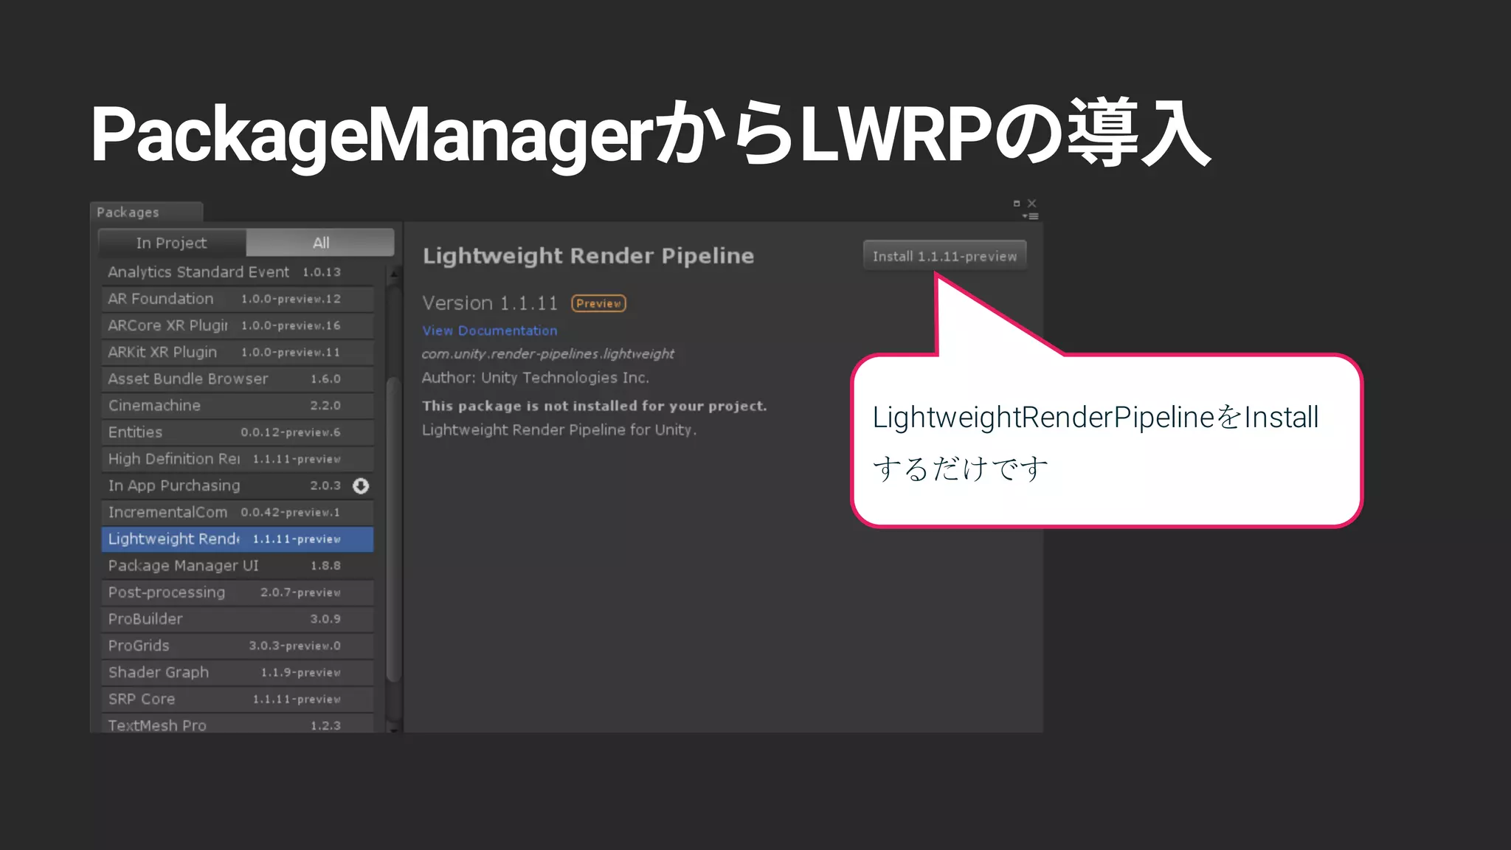Viewport: 1511px width, 850px height.
Task: Switch to the All packages tab
Action: click(320, 243)
